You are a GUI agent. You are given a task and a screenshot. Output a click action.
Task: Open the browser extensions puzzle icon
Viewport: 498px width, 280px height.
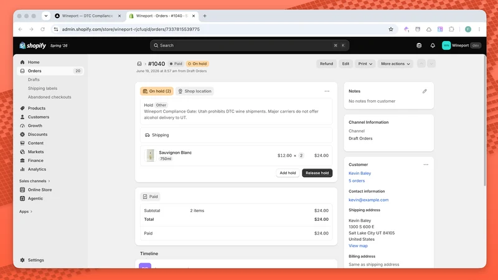tap(451, 29)
